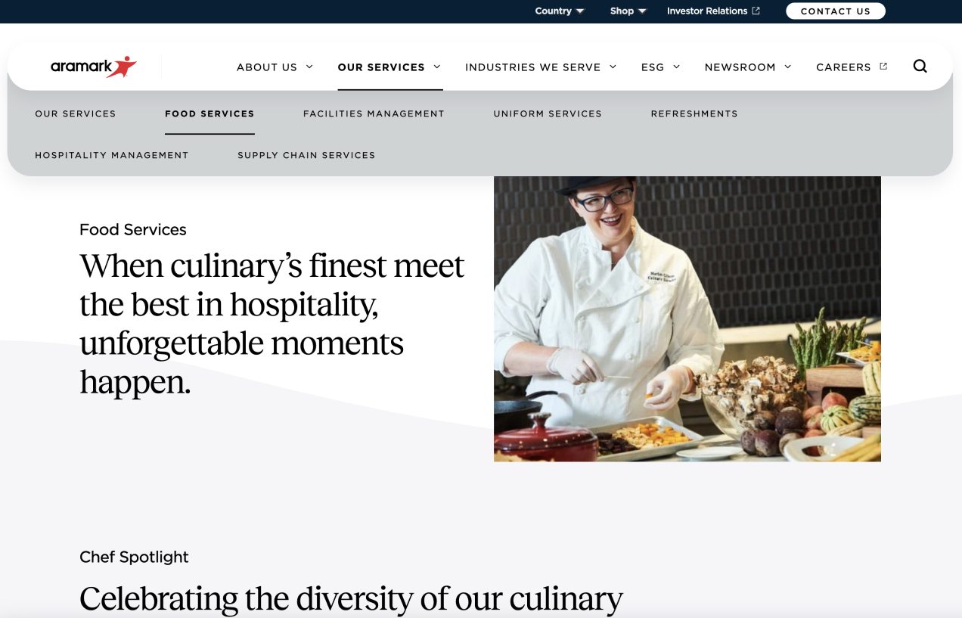Go to Uniform Services
This screenshot has width=962, height=618.
[x=548, y=113]
